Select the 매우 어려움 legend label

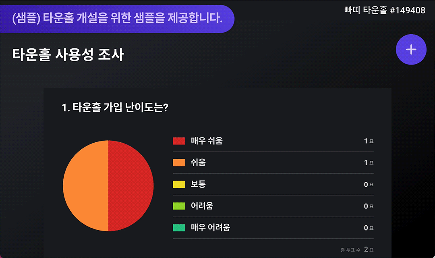[x=210, y=227]
